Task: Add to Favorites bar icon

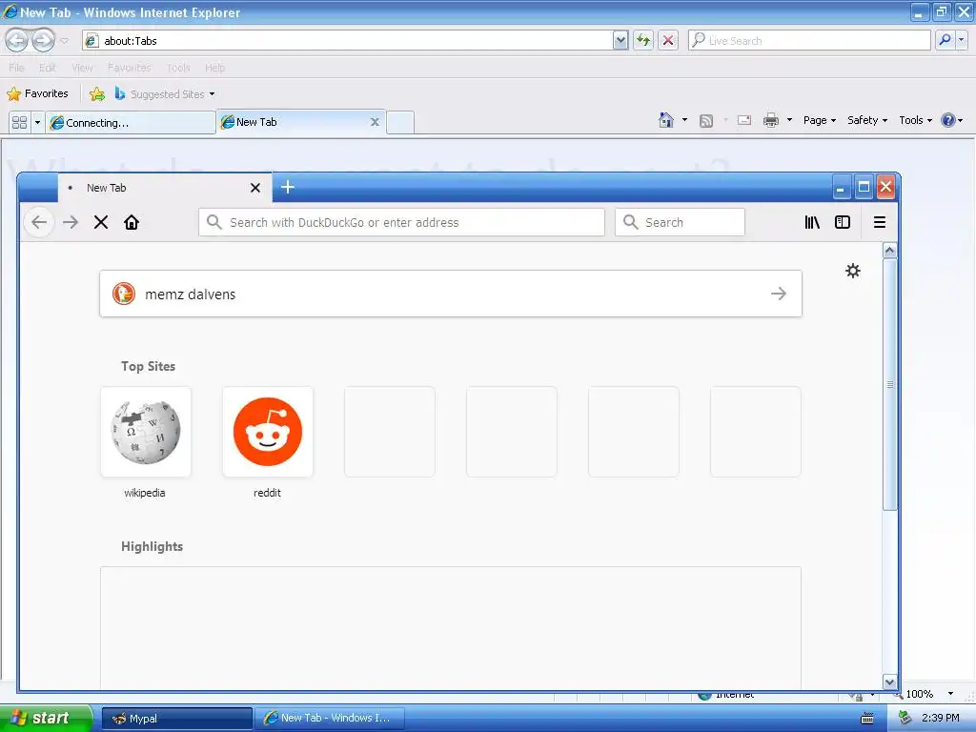Action: point(97,94)
